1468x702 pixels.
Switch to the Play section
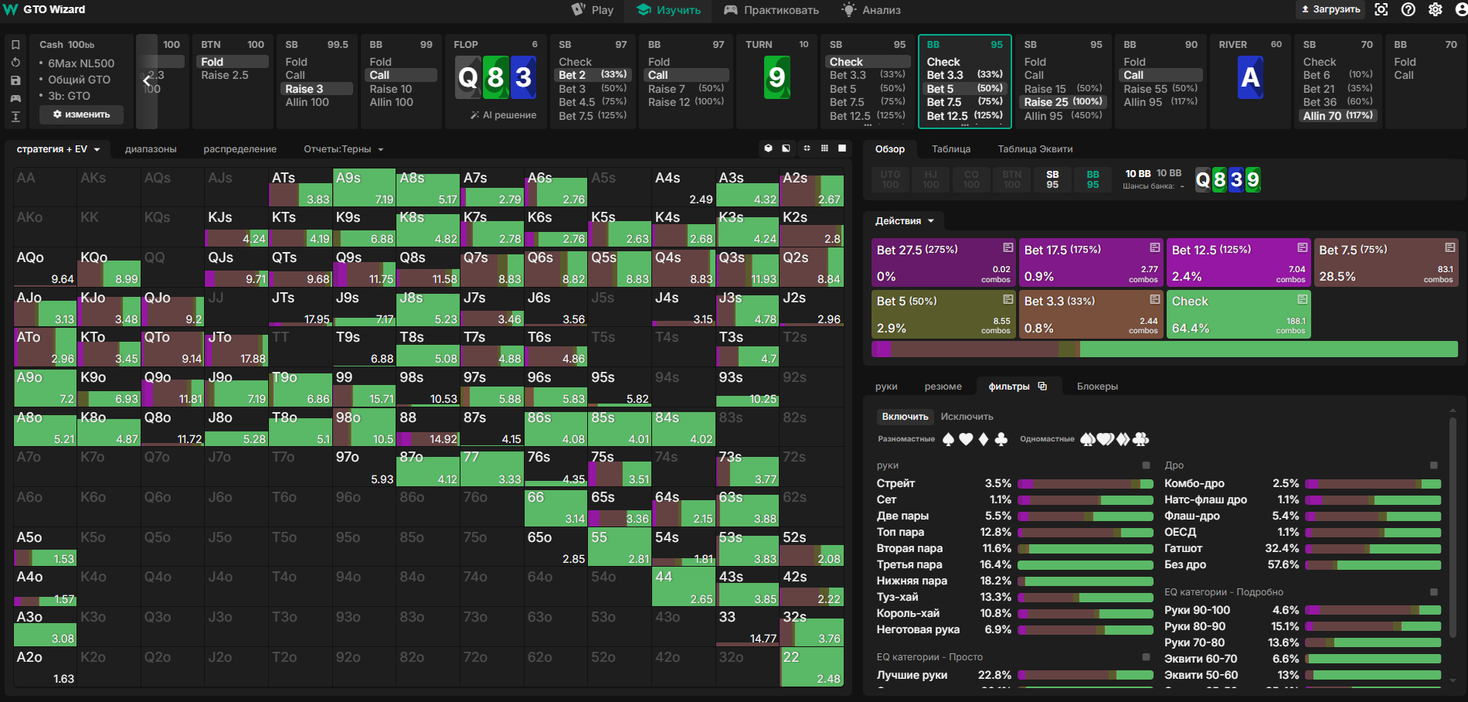coord(593,10)
